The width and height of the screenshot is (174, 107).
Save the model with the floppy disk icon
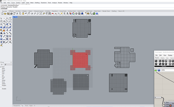(8, 14)
